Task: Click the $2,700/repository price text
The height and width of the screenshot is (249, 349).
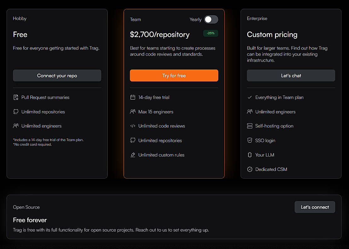Action: click(x=160, y=35)
